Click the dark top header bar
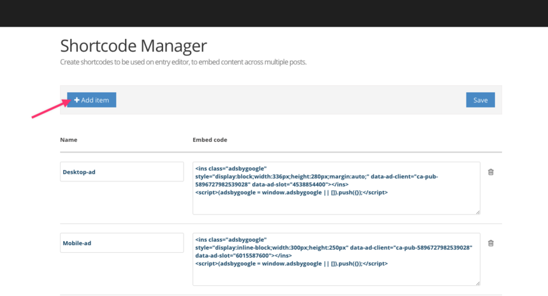 point(274,13)
